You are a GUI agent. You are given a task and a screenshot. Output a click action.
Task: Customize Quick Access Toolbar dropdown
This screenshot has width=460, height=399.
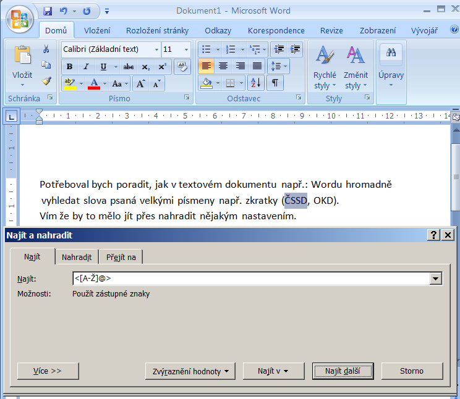(x=107, y=12)
